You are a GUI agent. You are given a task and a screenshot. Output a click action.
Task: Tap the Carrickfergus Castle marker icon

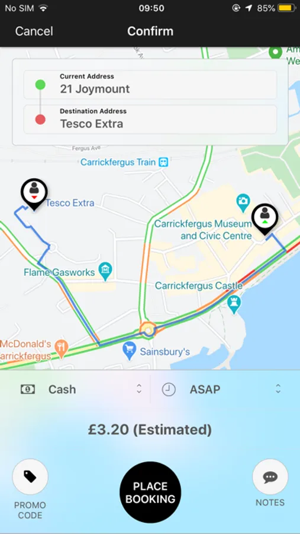coord(234,304)
